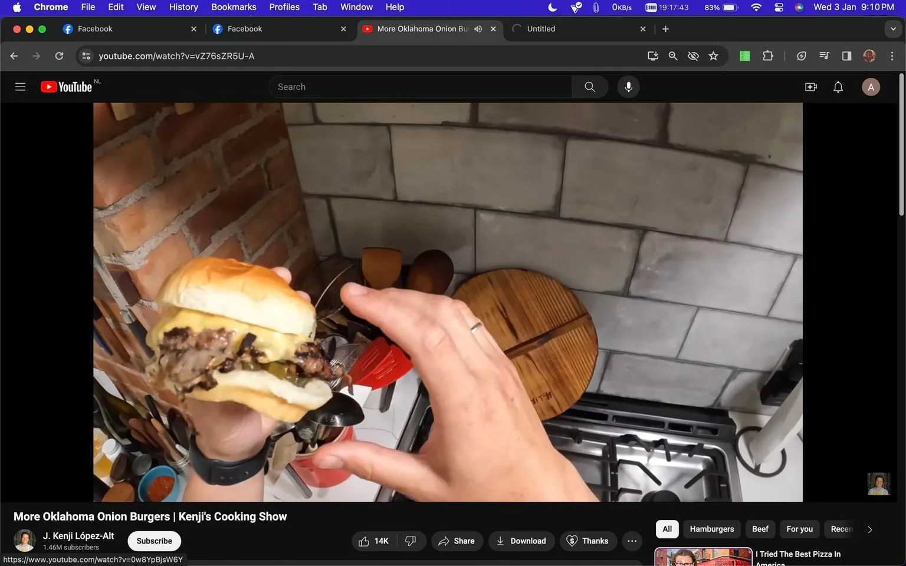Open the Apple menu
Viewport: 906px width, 566px height.
click(17, 7)
